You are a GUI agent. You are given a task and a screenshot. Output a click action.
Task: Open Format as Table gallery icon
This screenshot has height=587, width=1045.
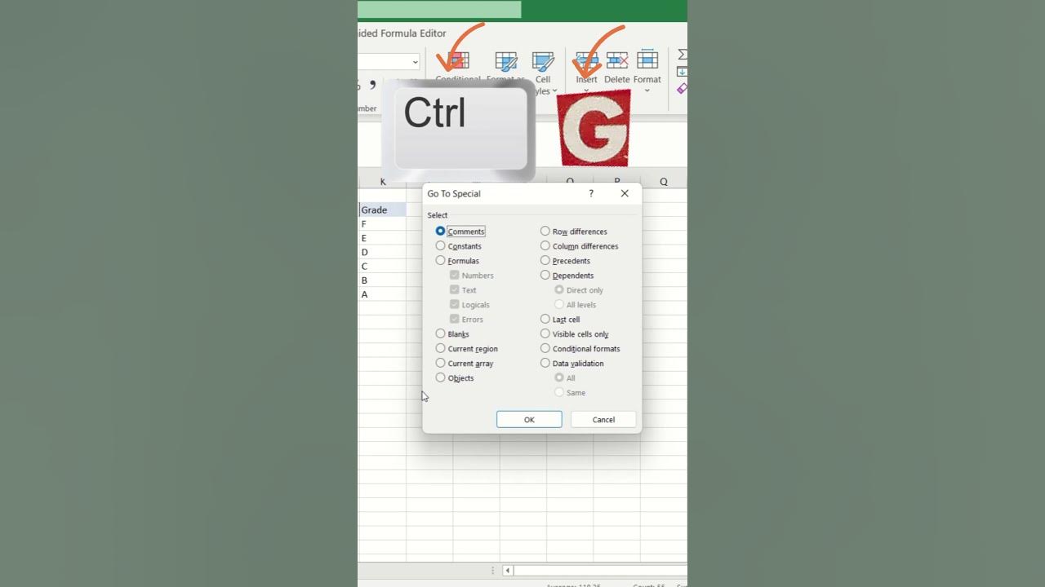click(506, 62)
